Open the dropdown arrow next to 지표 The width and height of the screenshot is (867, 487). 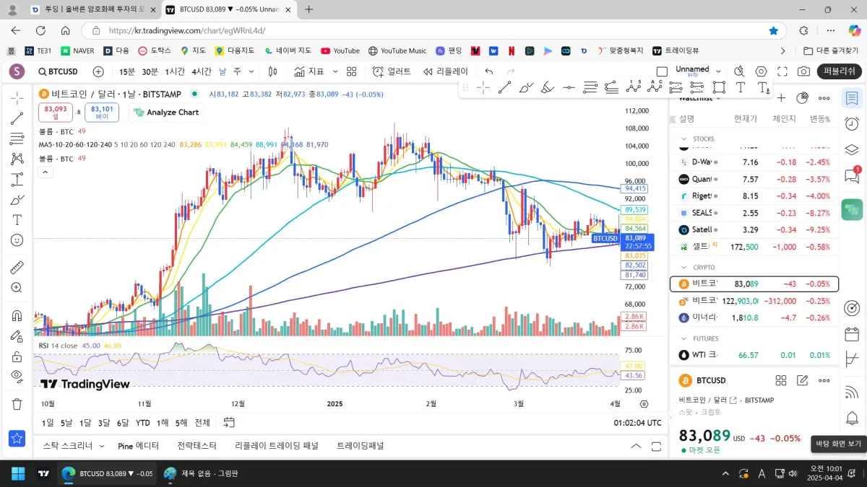[335, 71]
